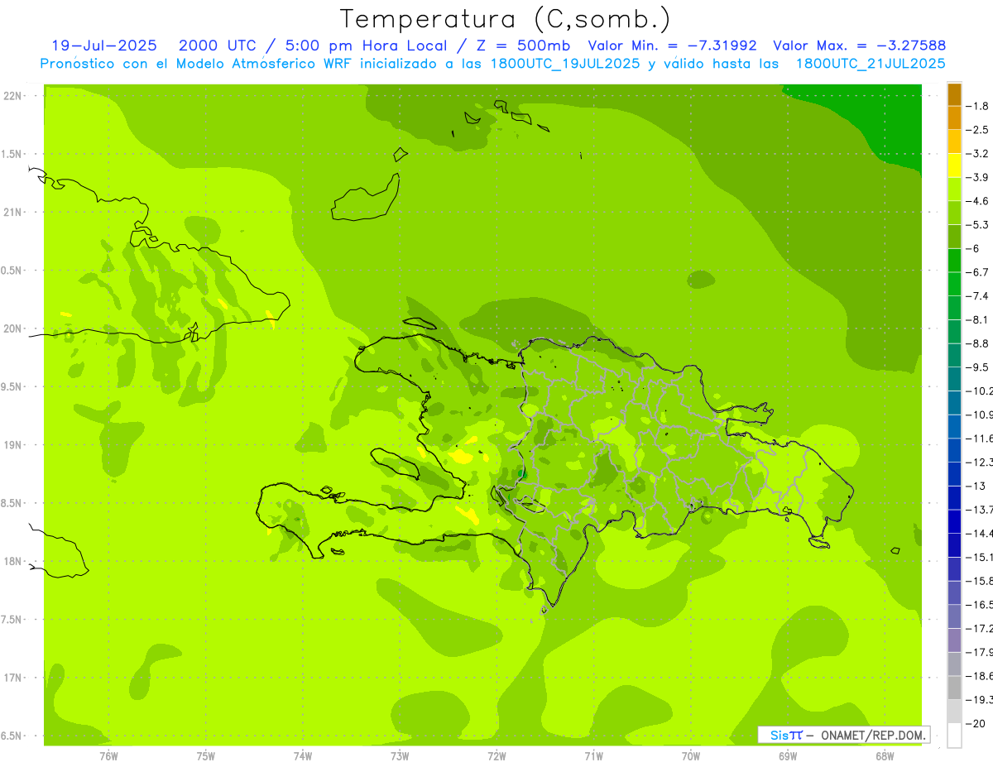This screenshot has width=993, height=767.
Task: Pick the dark orange swatch above -1.8
Action: click(x=954, y=93)
